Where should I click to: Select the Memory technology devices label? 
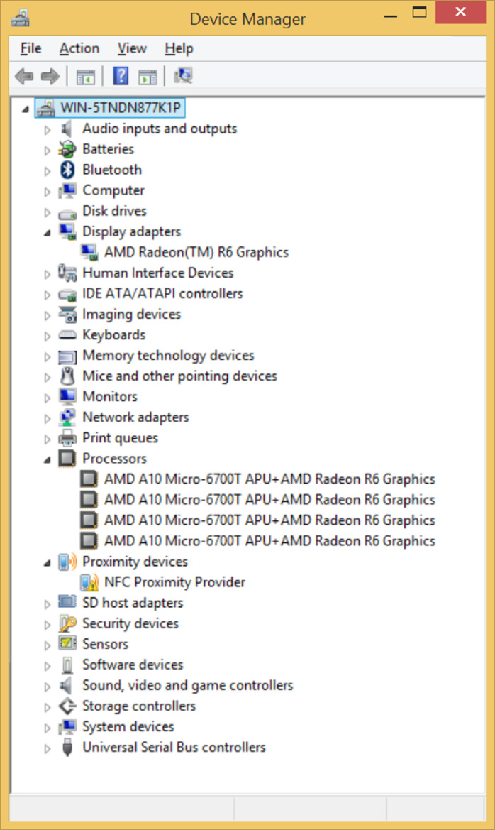[168, 356]
